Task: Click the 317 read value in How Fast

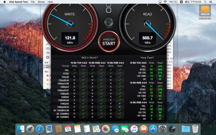Action: [160, 86]
